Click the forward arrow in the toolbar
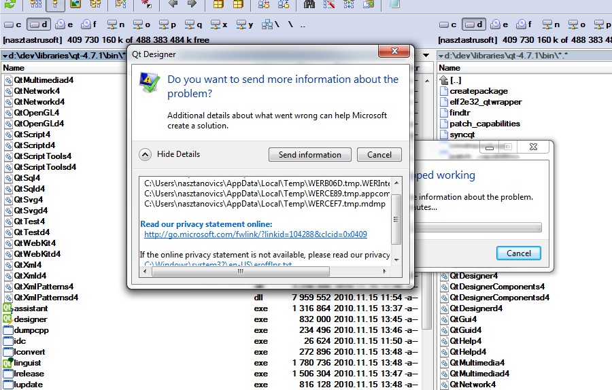The image size is (612, 390). click(x=192, y=4)
